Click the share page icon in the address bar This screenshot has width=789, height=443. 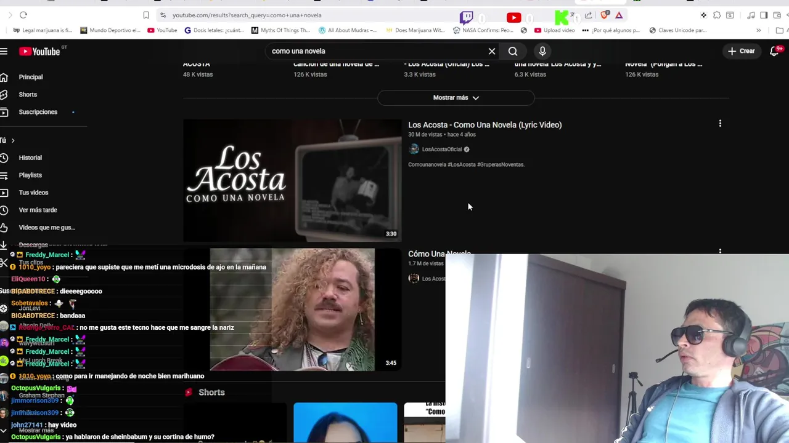click(588, 15)
